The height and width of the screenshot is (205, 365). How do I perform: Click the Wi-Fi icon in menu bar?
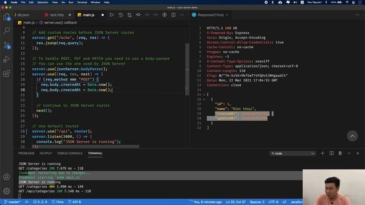point(347,2)
